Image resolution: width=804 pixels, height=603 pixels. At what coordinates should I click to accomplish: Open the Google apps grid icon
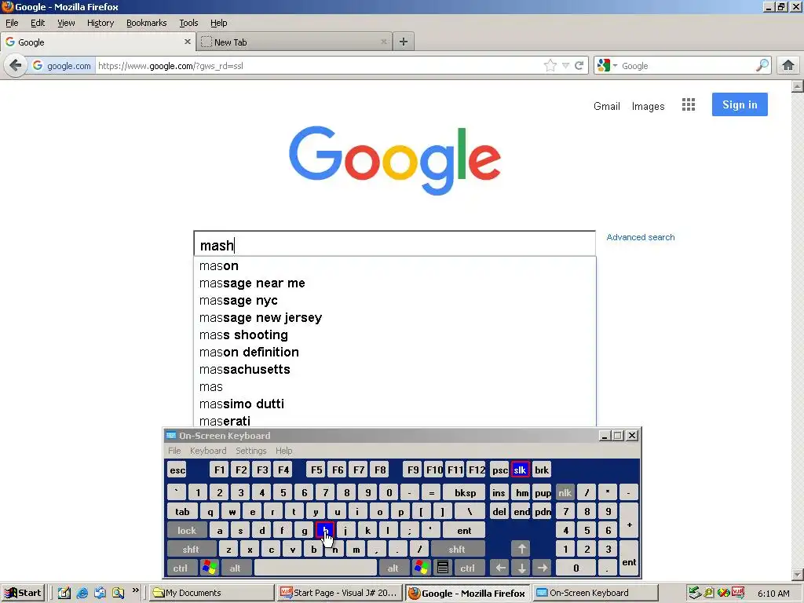click(689, 104)
